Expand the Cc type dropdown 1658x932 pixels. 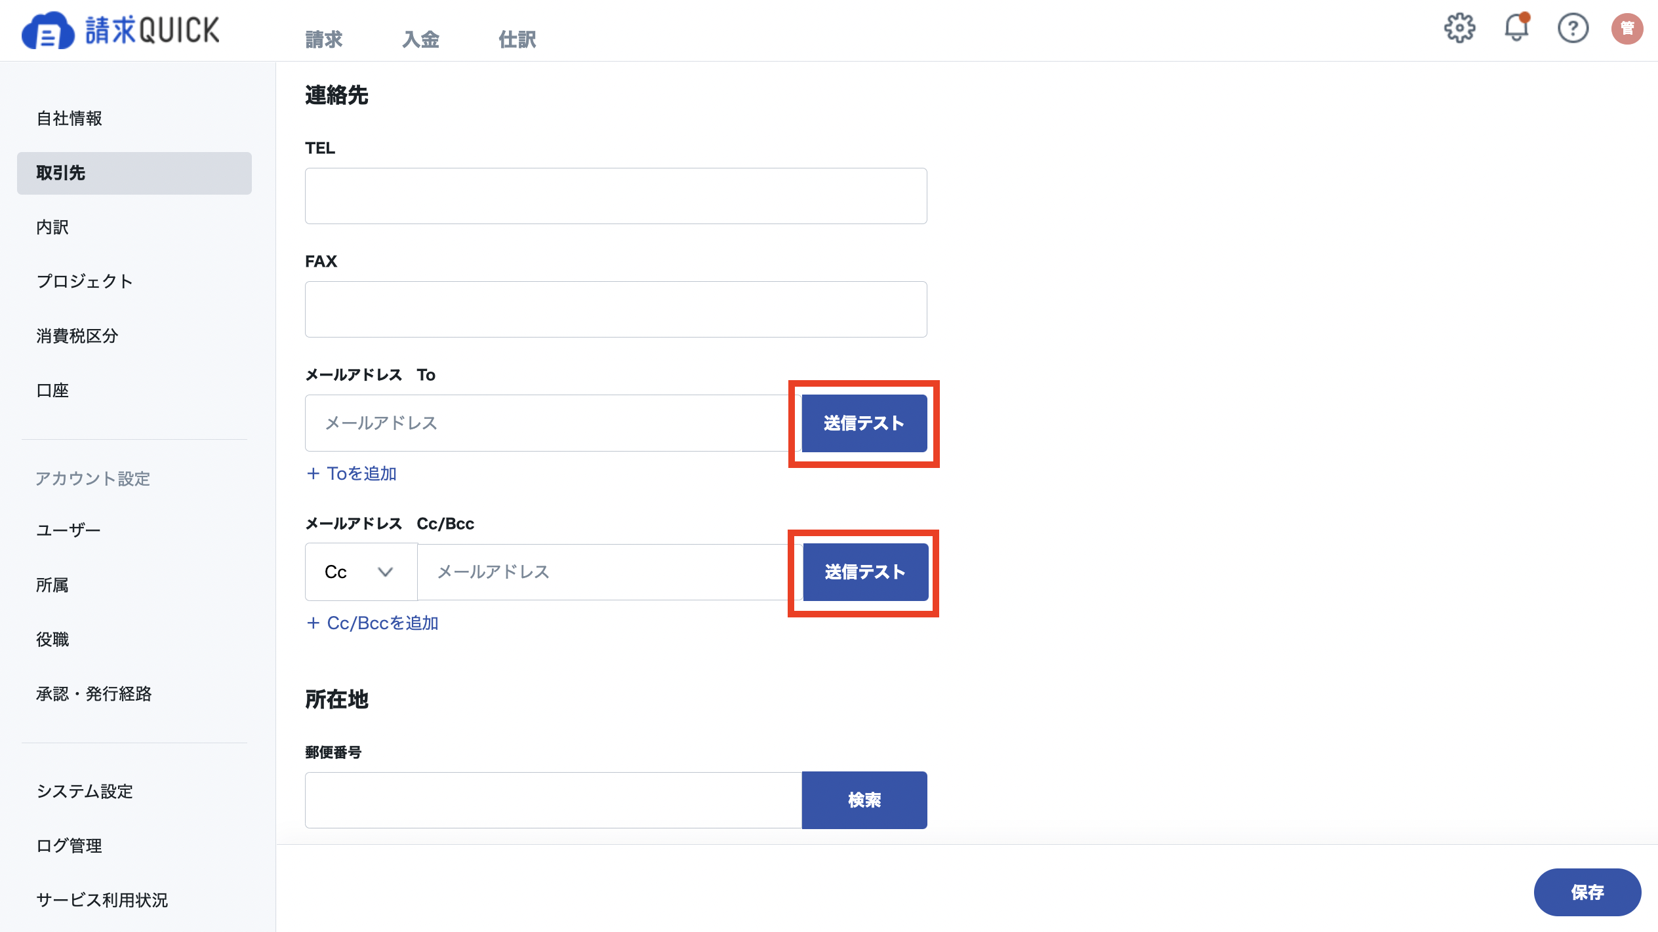pos(361,572)
